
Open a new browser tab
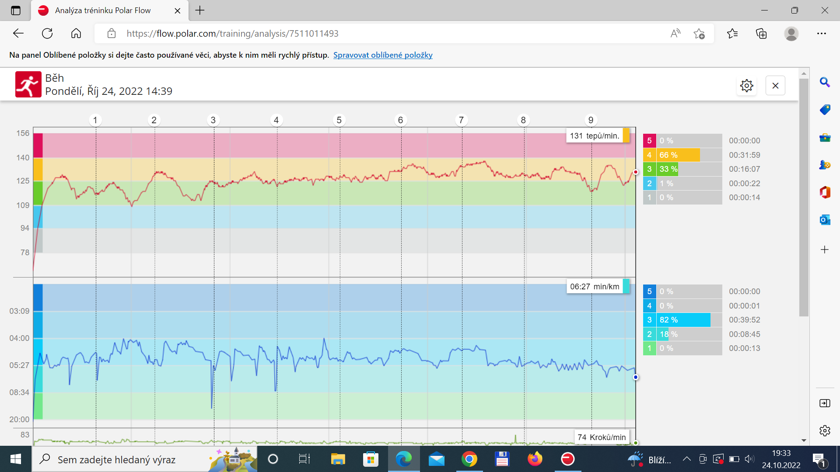click(200, 10)
